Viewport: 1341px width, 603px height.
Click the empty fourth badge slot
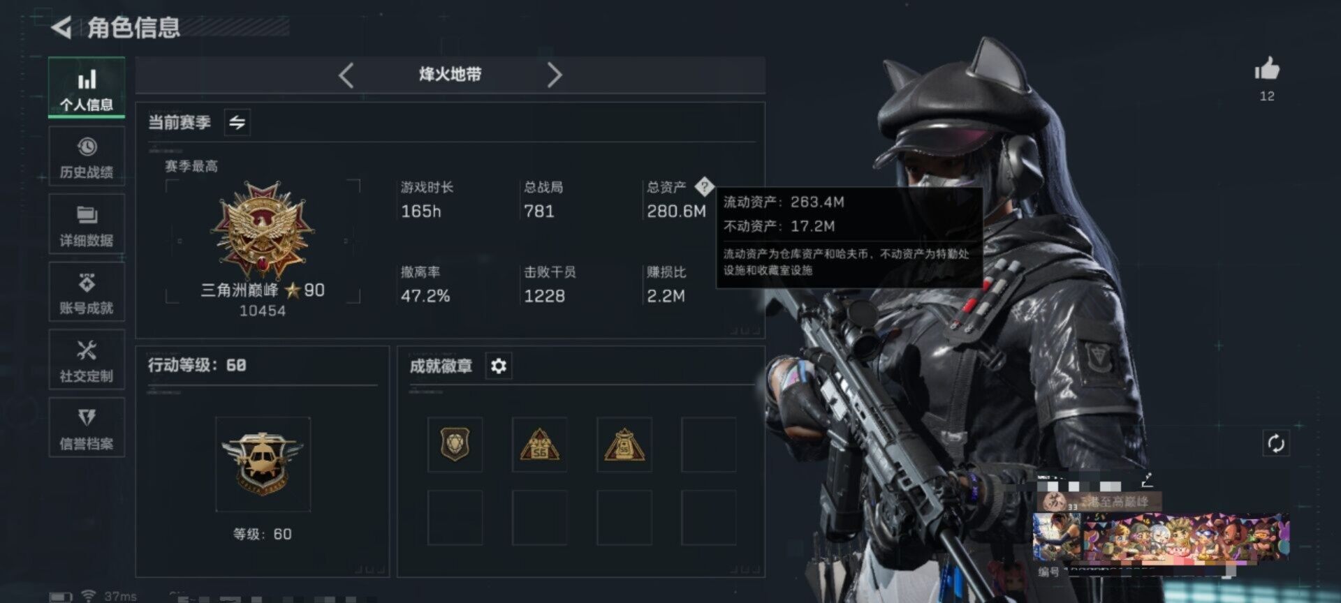pos(709,445)
